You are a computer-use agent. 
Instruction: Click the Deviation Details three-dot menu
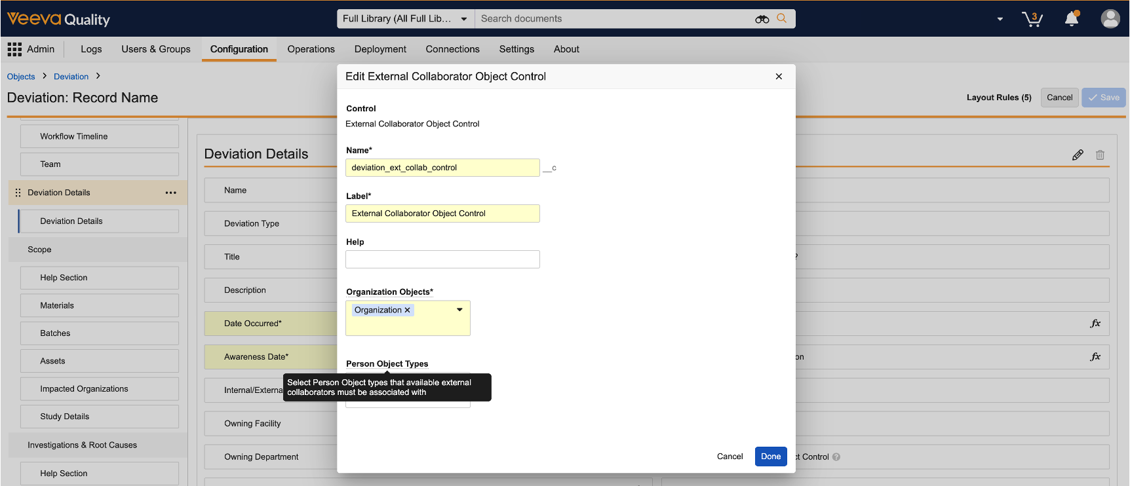click(171, 193)
